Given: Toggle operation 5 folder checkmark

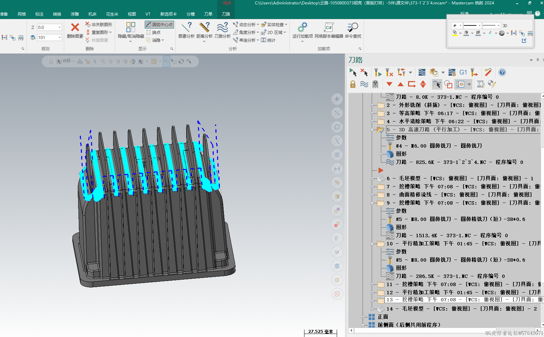Looking at the screenshot, I should 381,130.
